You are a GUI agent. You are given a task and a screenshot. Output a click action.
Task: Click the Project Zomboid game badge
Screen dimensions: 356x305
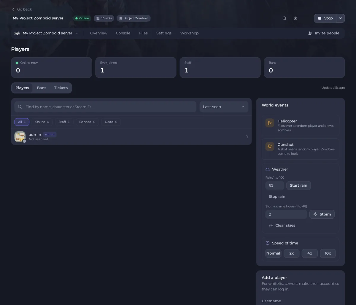coord(133,18)
